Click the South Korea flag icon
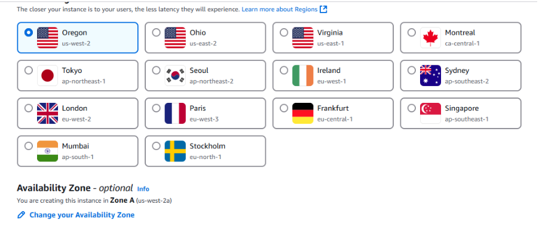The image size is (542, 229). [175, 75]
